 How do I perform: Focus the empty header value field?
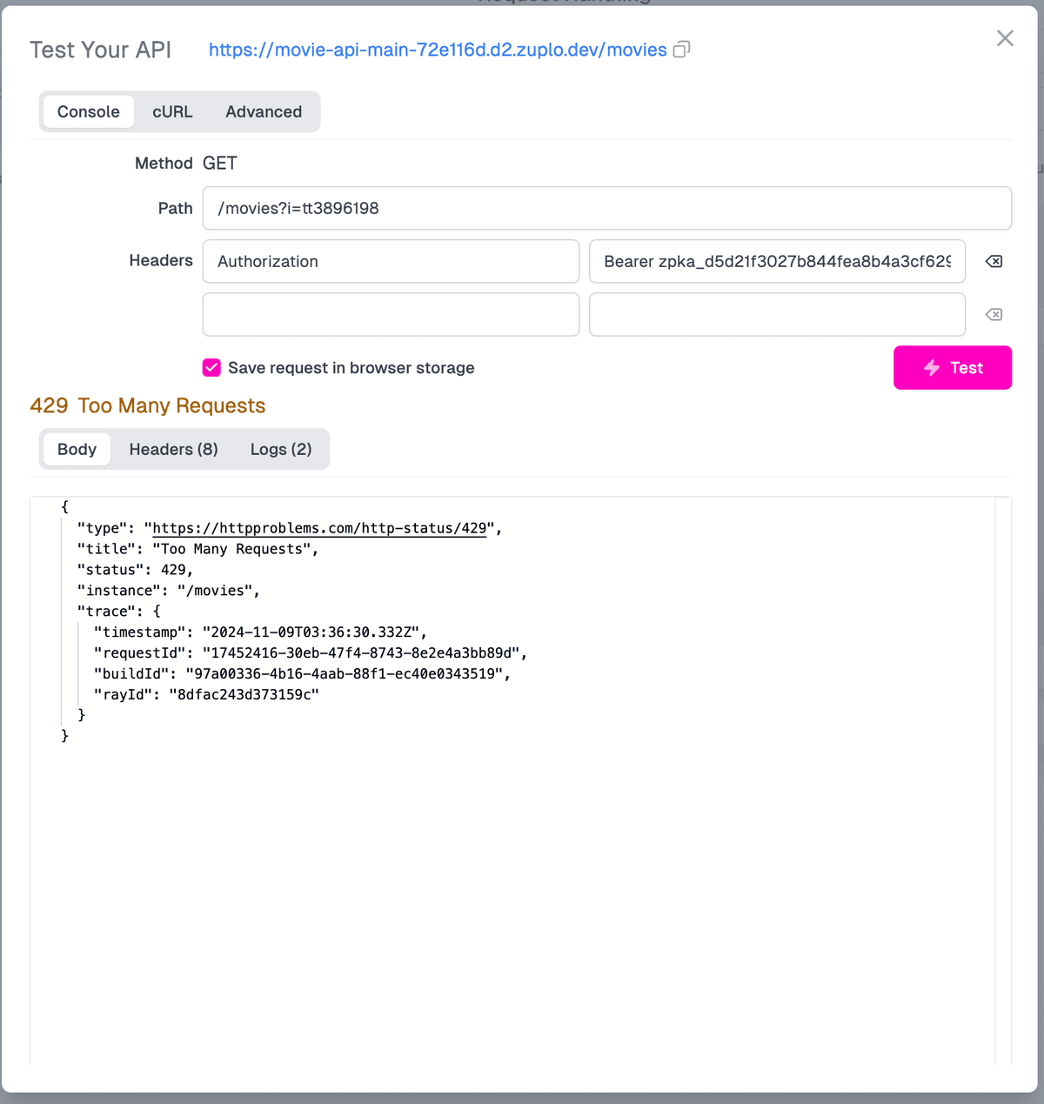(777, 314)
